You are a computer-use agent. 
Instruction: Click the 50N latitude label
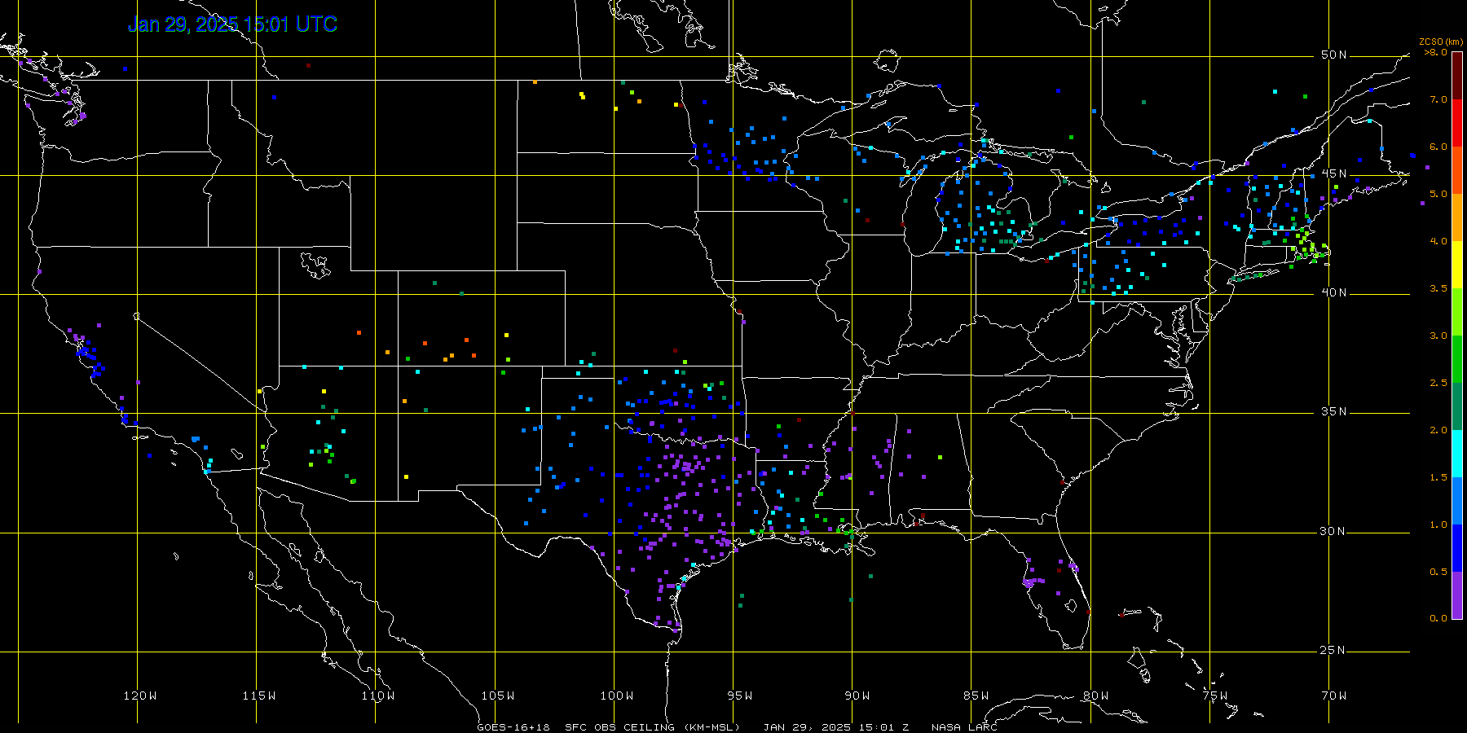tap(1334, 55)
